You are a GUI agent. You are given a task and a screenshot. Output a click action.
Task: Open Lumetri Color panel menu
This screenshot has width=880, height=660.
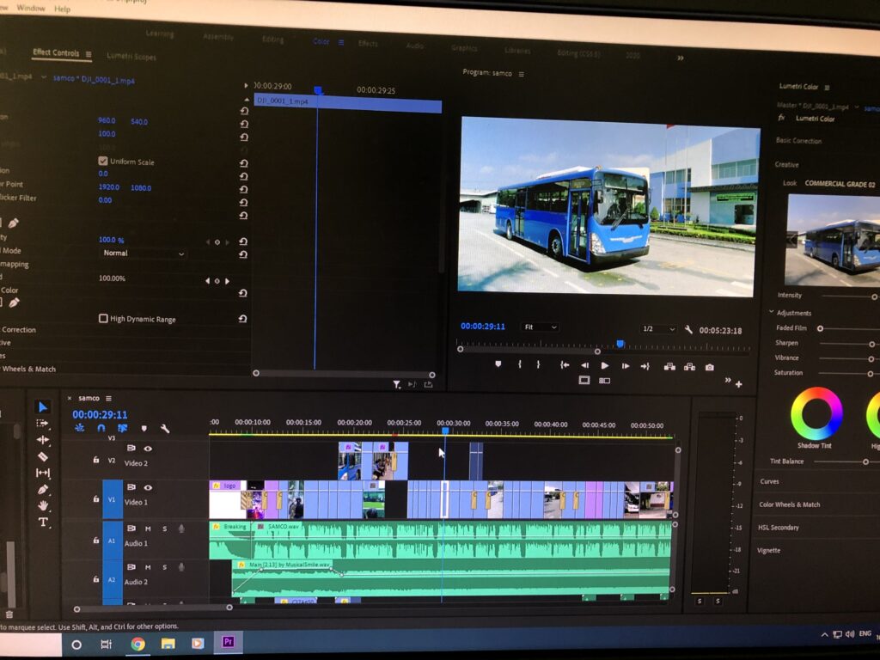[x=827, y=87]
